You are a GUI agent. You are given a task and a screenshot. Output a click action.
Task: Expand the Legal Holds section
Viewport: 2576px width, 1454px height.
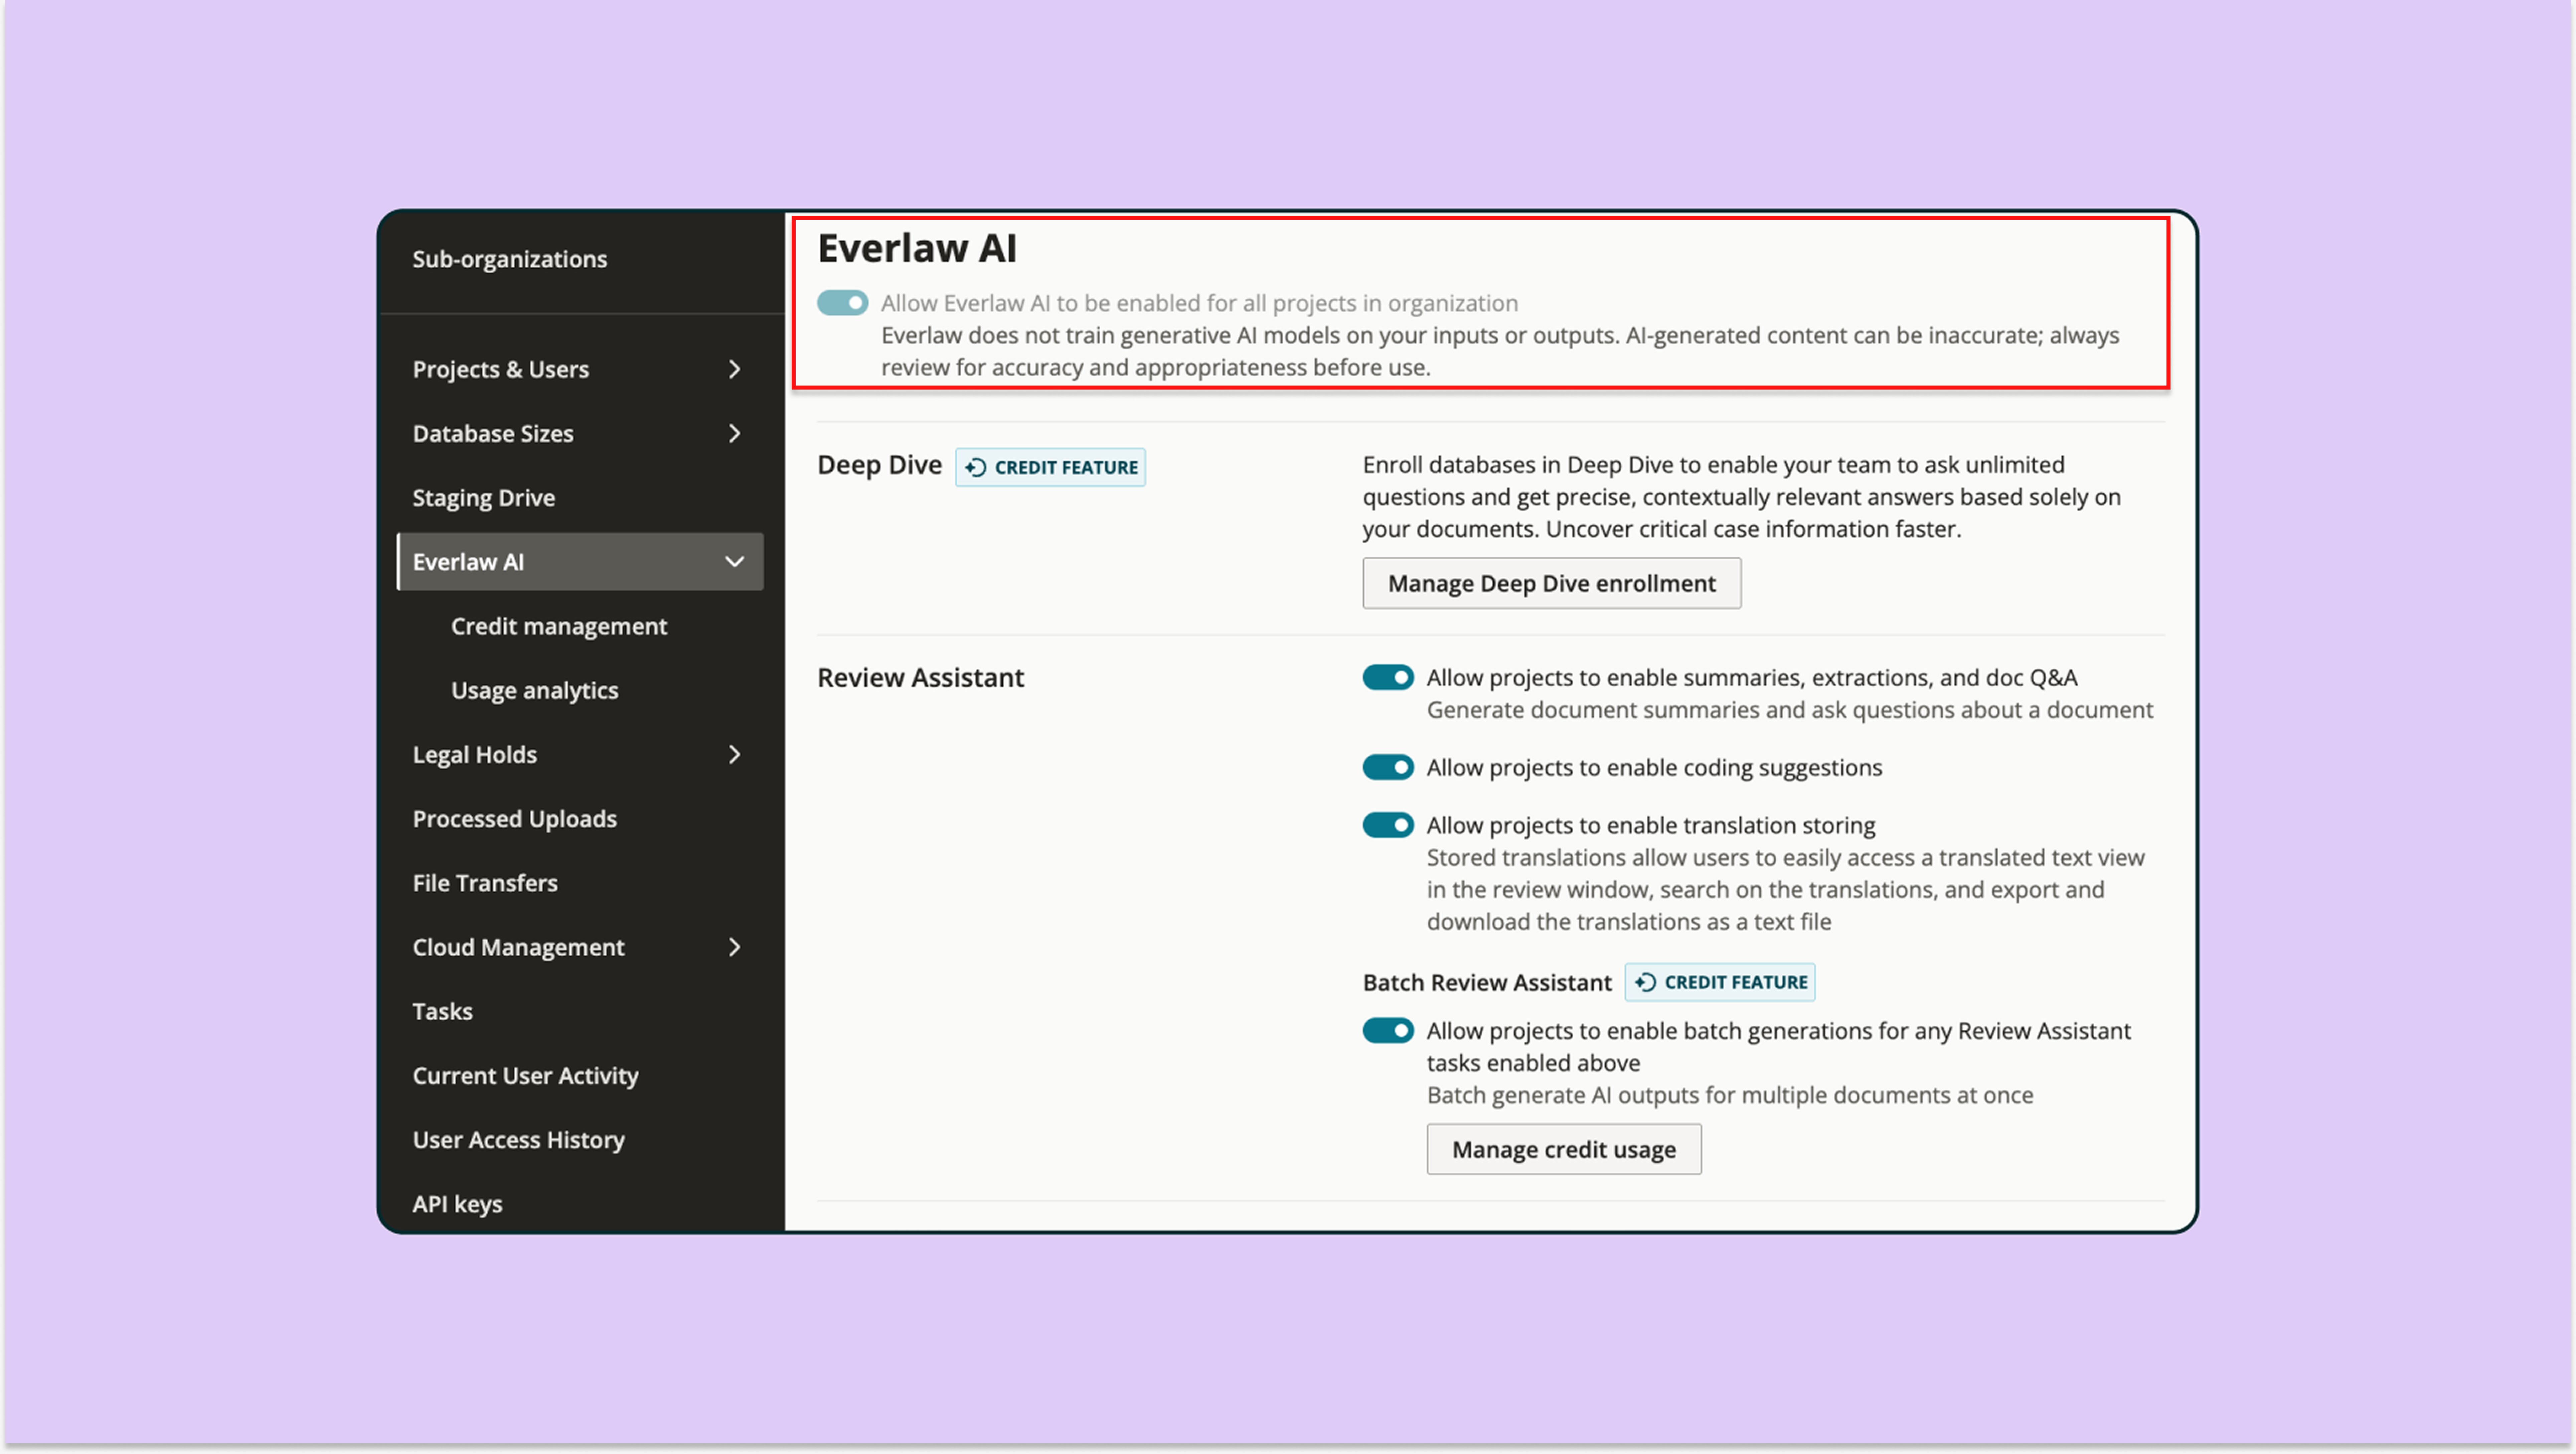pyautogui.click(x=735, y=754)
